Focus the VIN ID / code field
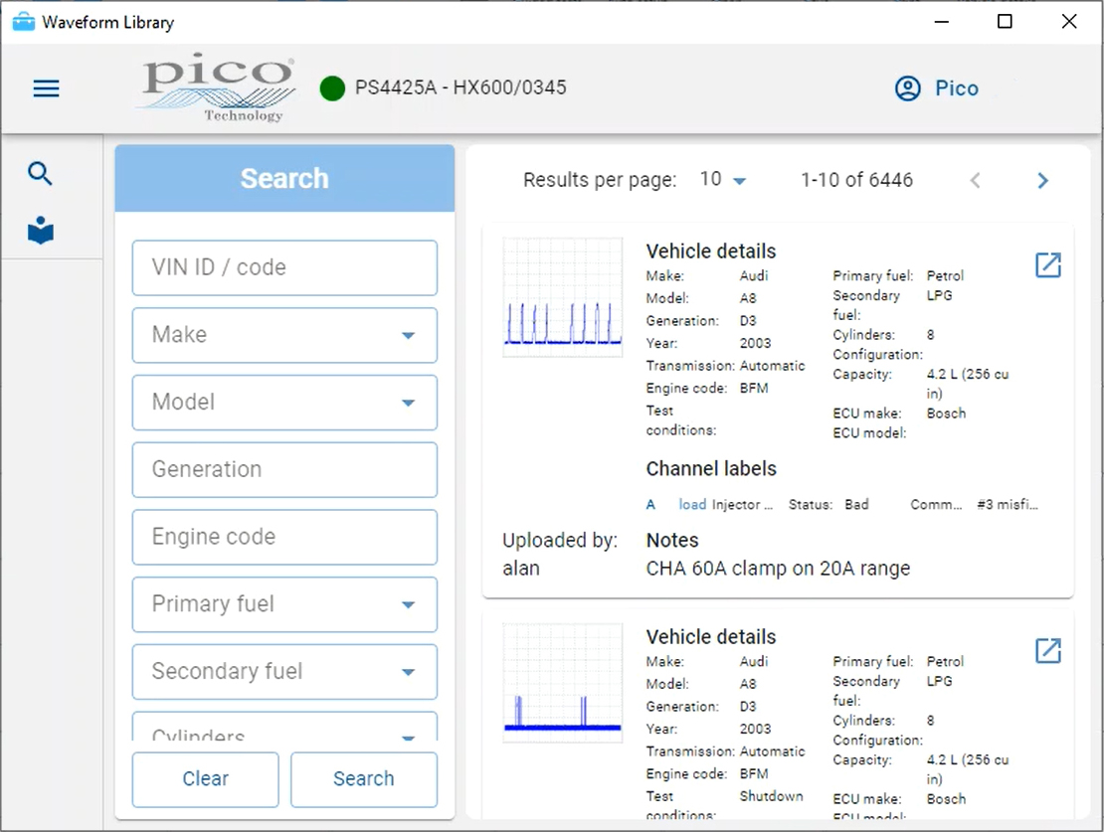1104x832 pixels. (x=284, y=268)
